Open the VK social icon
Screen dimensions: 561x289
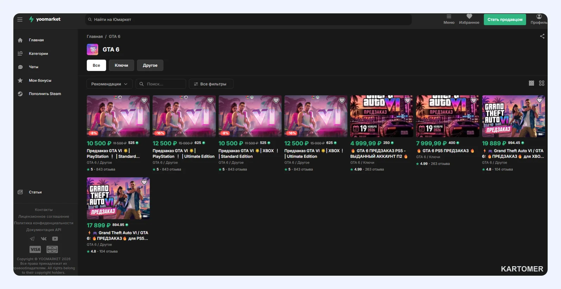(44, 238)
